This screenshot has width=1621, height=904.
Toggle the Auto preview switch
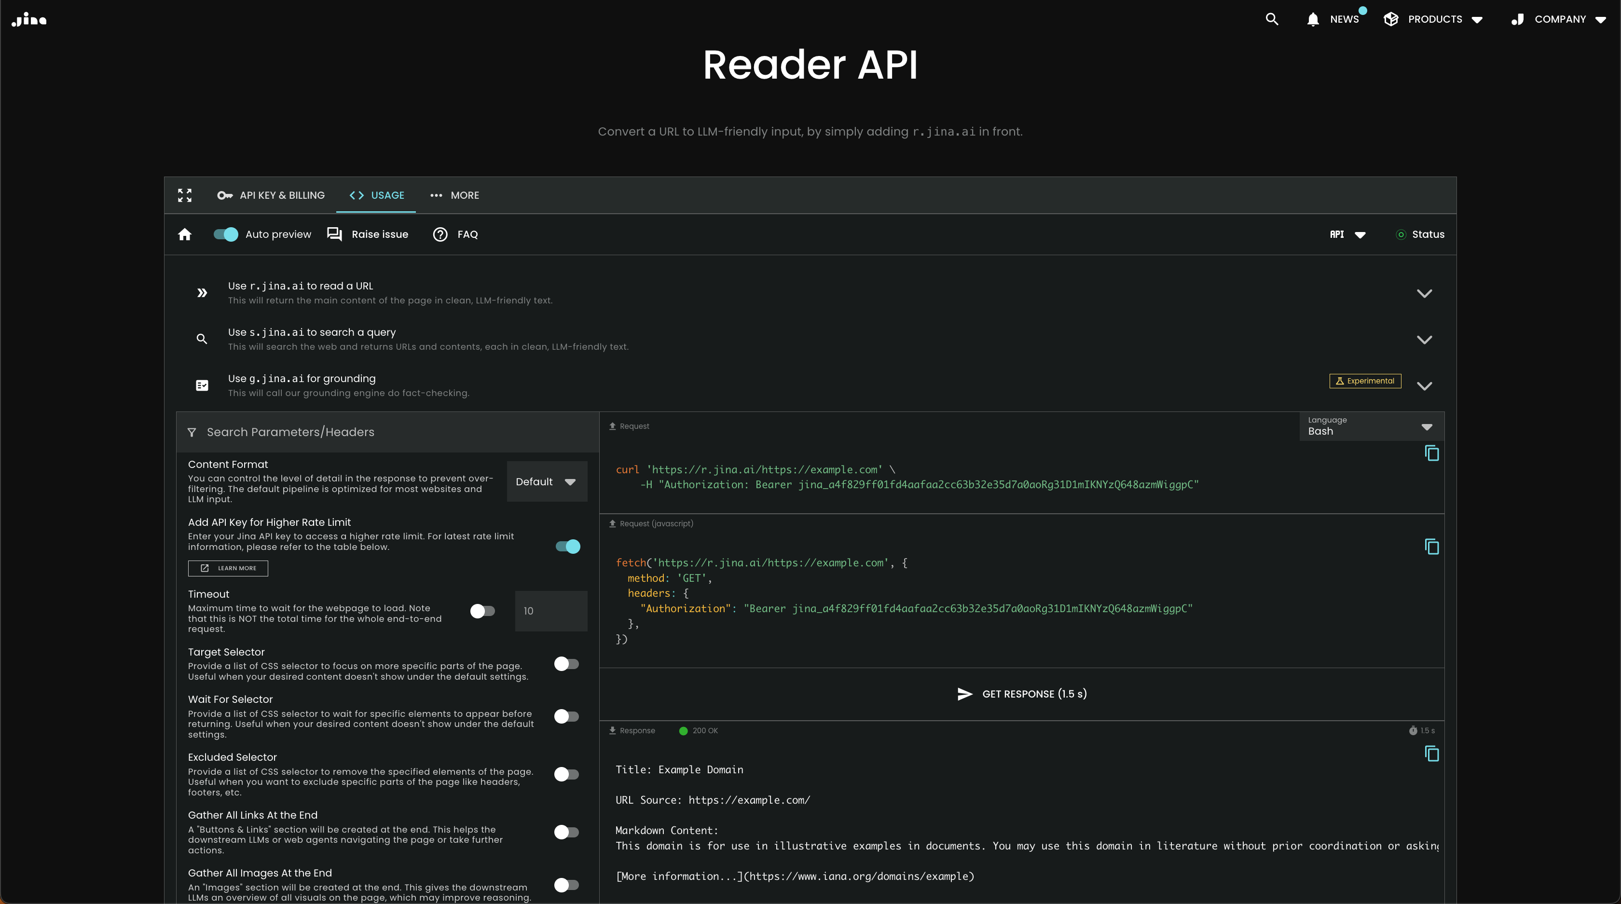[x=226, y=234]
